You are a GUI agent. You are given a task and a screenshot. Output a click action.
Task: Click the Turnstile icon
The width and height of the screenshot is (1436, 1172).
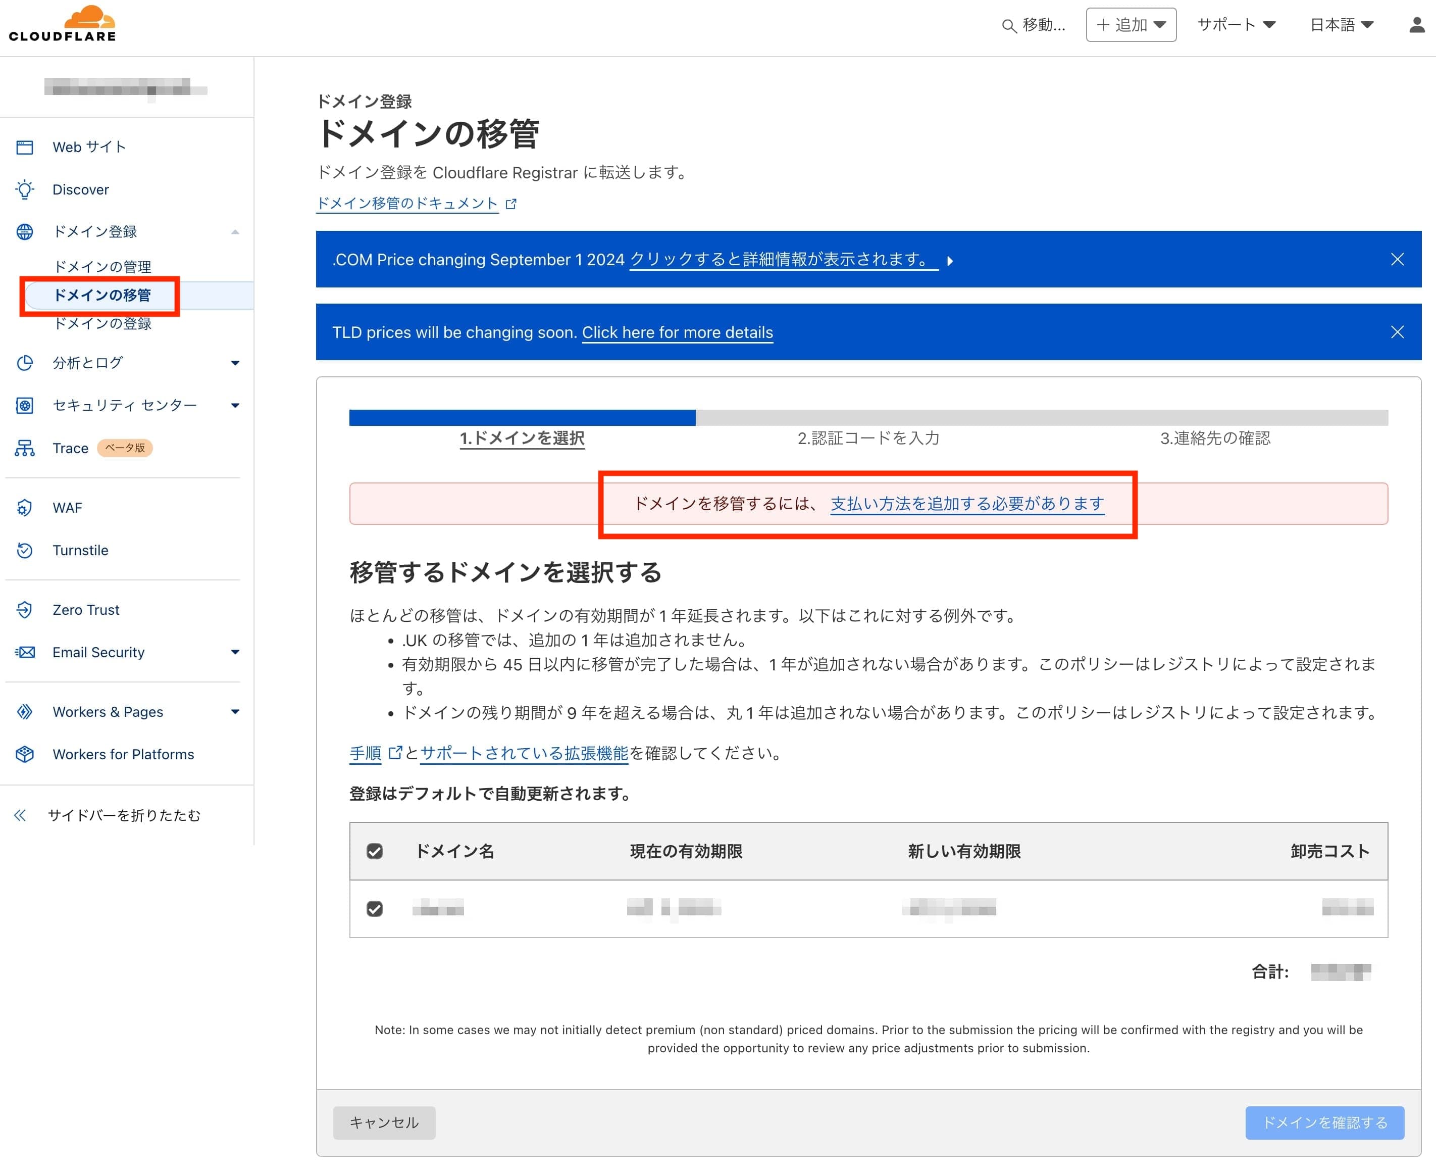[25, 550]
